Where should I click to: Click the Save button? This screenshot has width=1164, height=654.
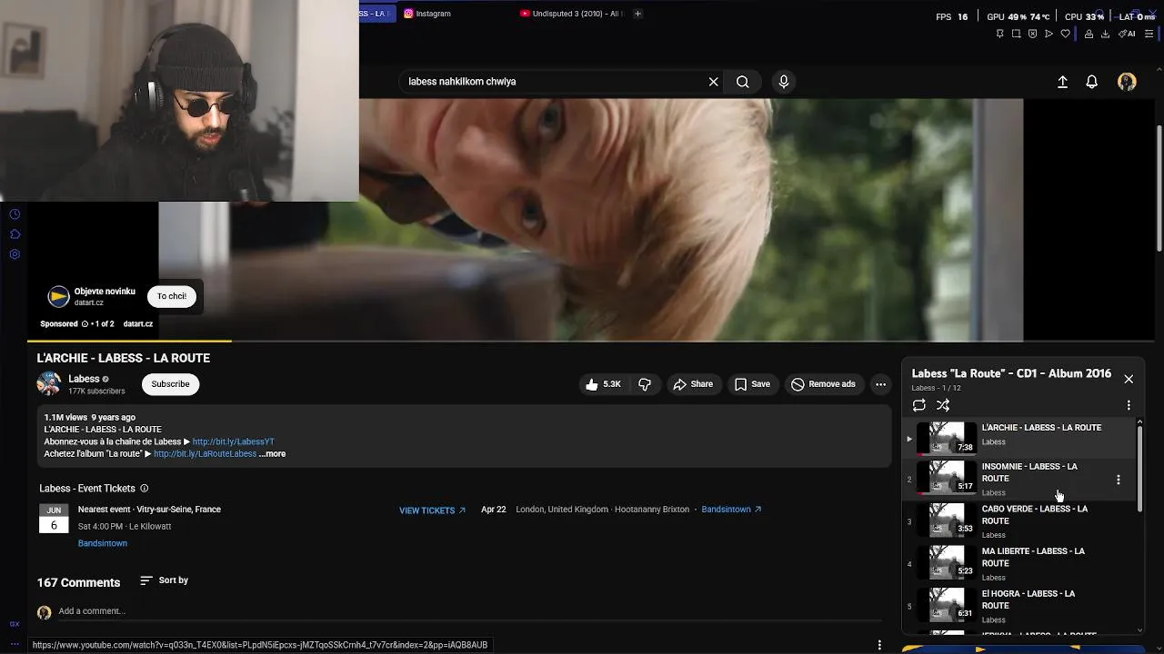pos(752,384)
